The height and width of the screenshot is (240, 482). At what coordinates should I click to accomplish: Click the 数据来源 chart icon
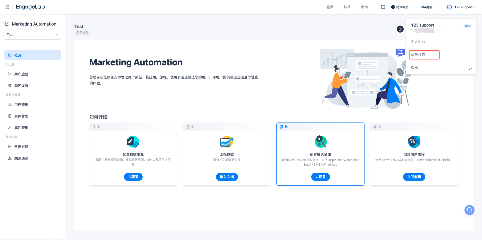click(x=10, y=147)
